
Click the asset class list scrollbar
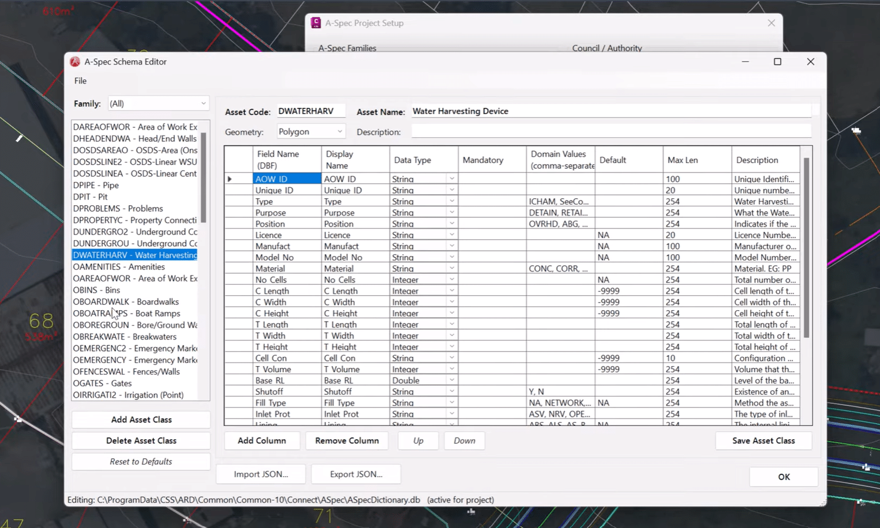203,178
